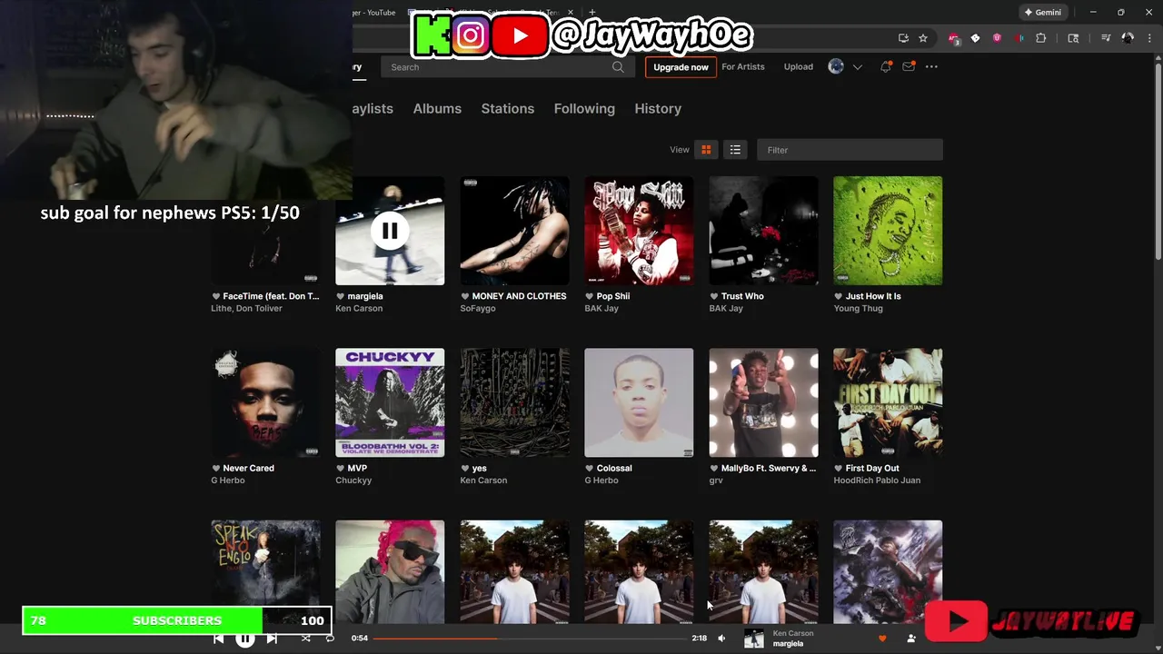The image size is (1163, 654).
Task: Switch to the History tab
Action: (658, 108)
